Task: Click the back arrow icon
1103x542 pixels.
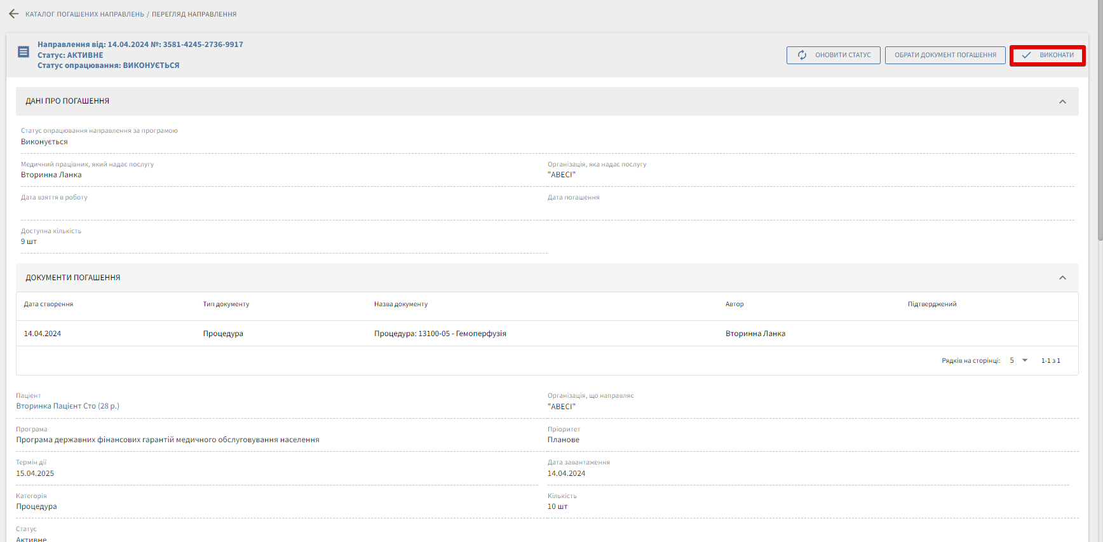Action: click(13, 14)
